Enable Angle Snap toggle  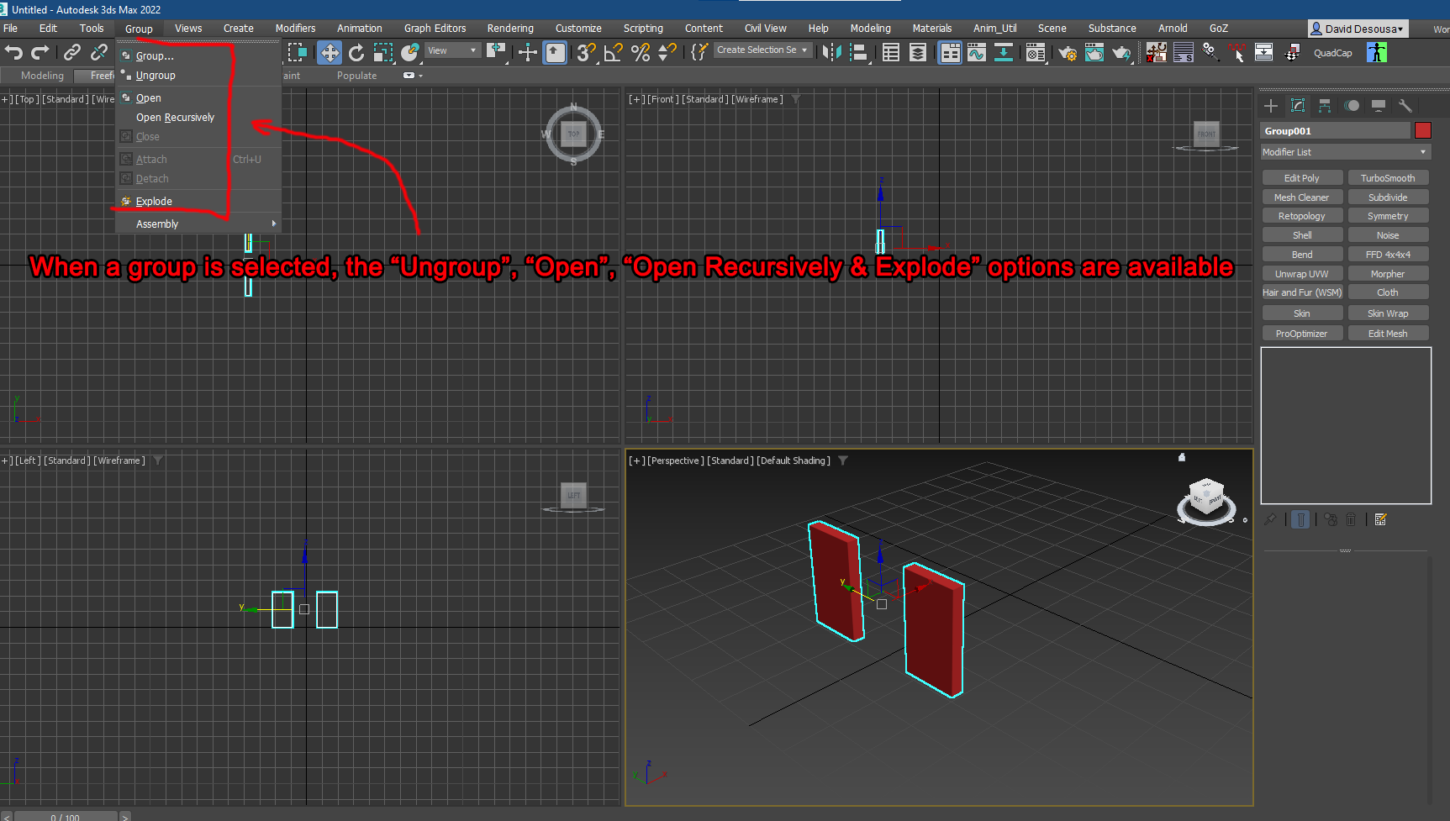[x=612, y=52]
